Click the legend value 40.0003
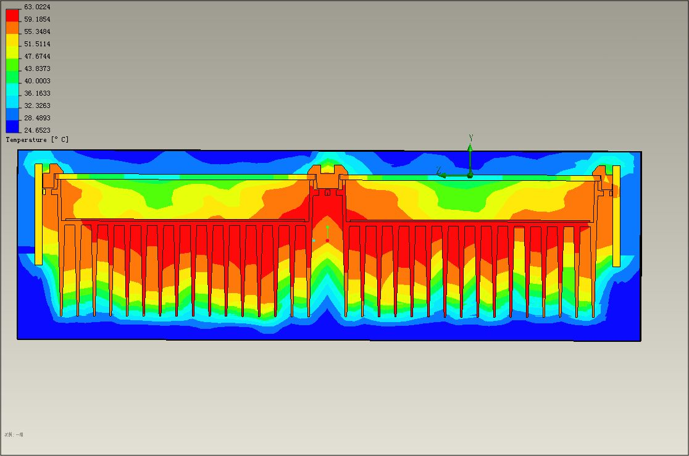This screenshot has width=689, height=456. [x=37, y=81]
